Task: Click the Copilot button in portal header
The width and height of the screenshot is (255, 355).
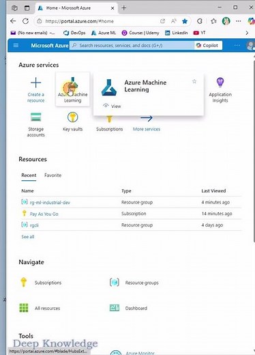Action: (208, 46)
